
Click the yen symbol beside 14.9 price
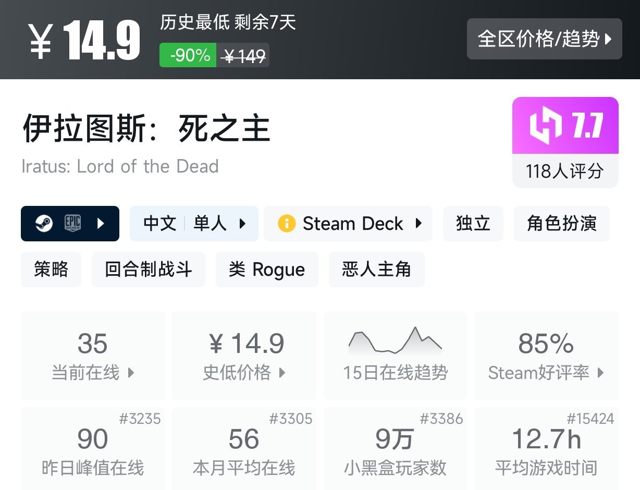click(x=40, y=41)
